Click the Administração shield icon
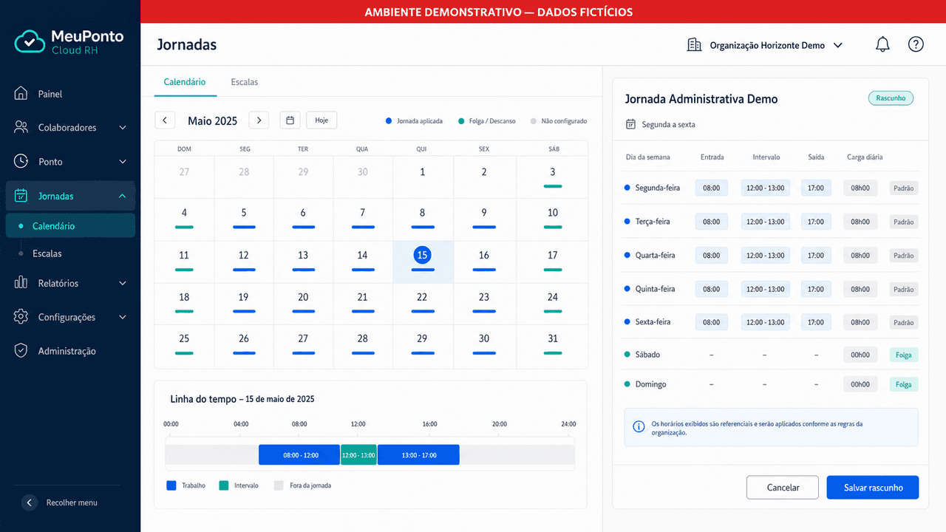Image resolution: width=946 pixels, height=532 pixels. click(x=21, y=351)
